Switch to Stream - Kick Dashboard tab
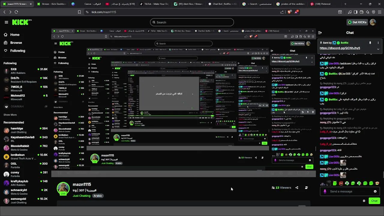Screen dimensions: 384x216 pos(52,4)
